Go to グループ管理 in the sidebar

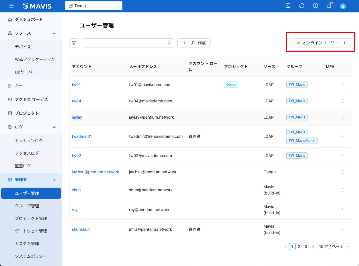click(x=27, y=206)
